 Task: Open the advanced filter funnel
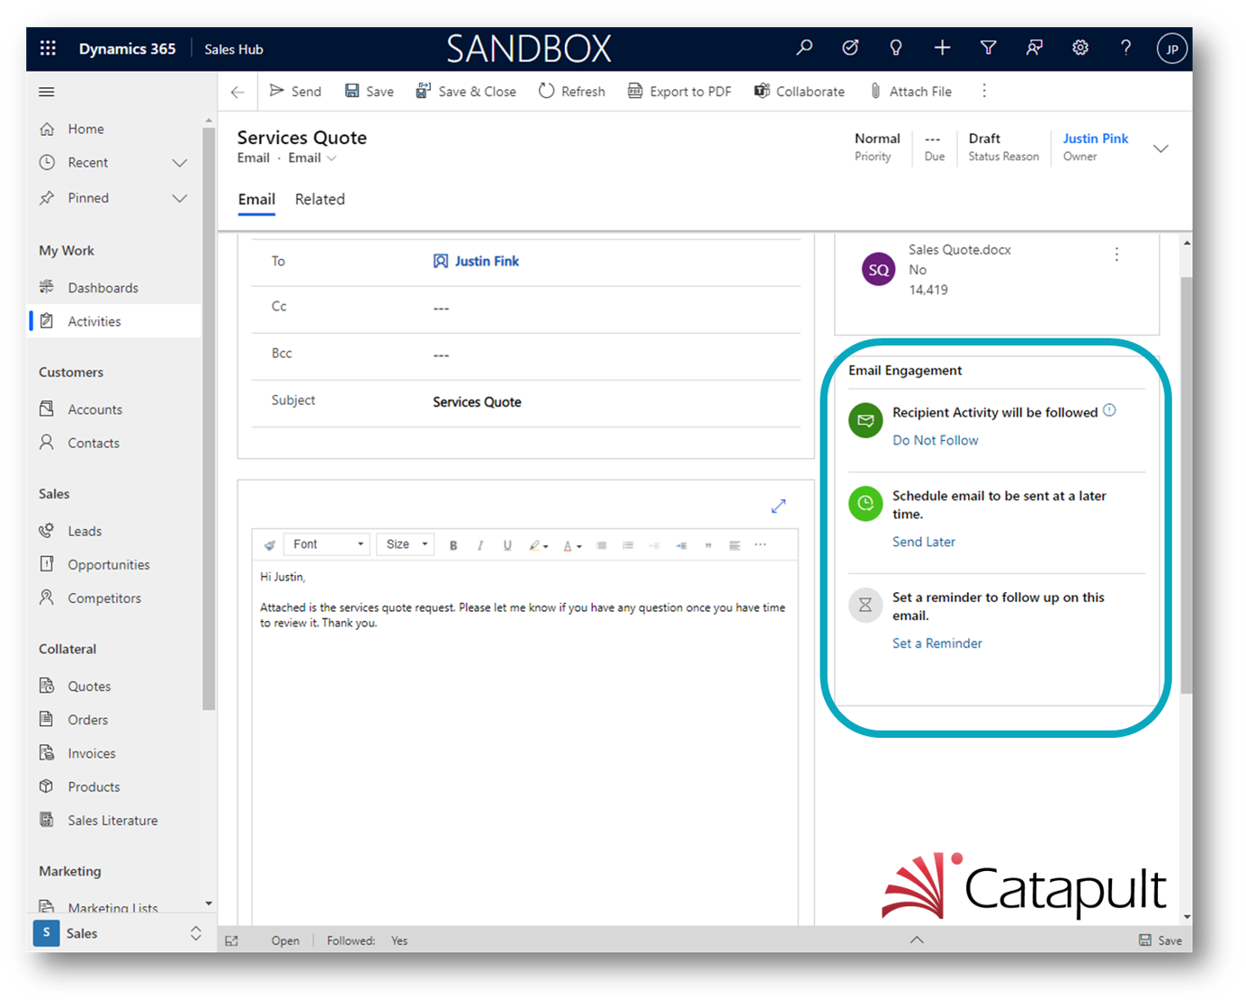pyautogui.click(x=988, y=48)
